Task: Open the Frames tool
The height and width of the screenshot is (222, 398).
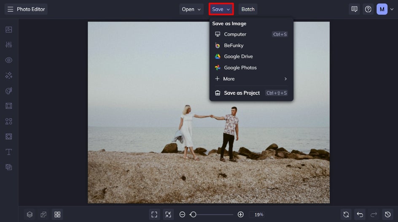Action: pos(8,106)
